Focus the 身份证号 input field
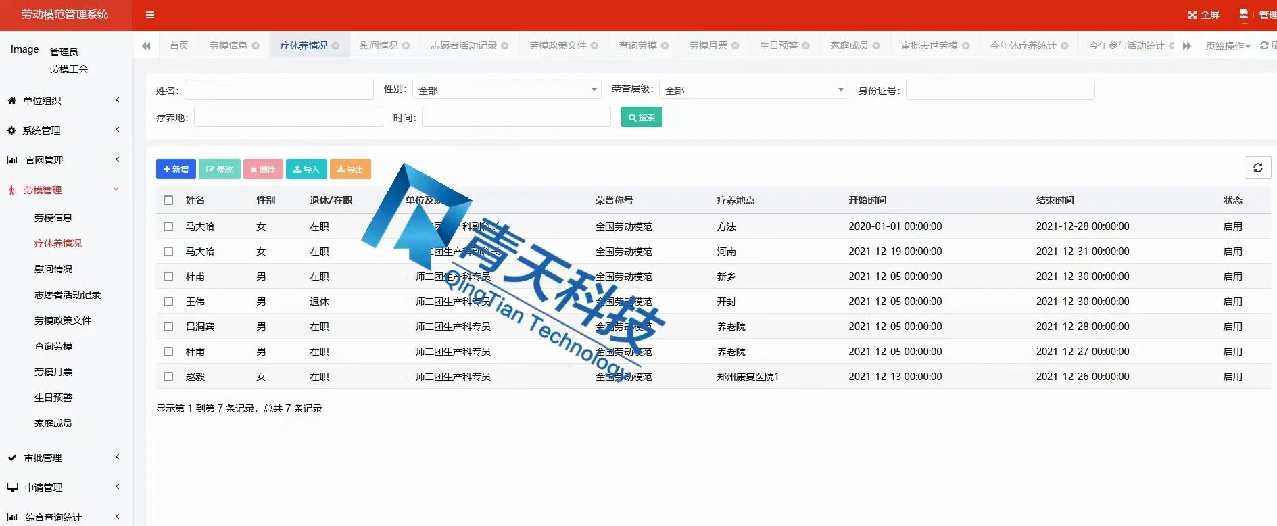1277x526 pixels. coord(1001,90)
